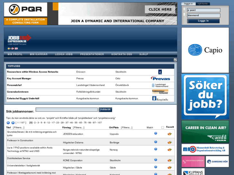234x175 pixels.
Task: Open the MIN PROFIL menu
Action: click(15, 54)
